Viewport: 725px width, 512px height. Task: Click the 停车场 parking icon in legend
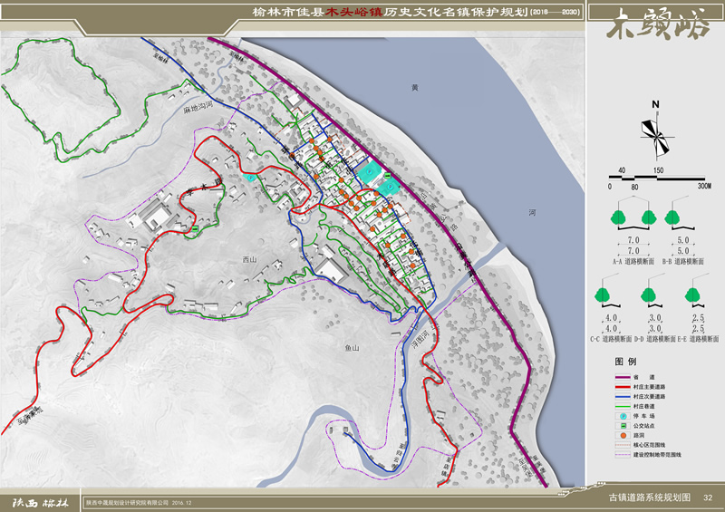click(x=622, y=417)
